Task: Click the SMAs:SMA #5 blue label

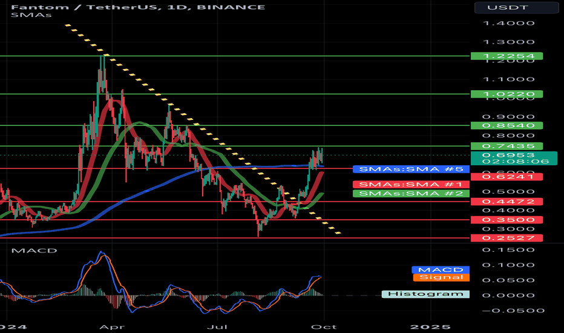Action: click(411, 169)
